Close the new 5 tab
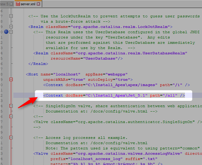 (11, 4)
